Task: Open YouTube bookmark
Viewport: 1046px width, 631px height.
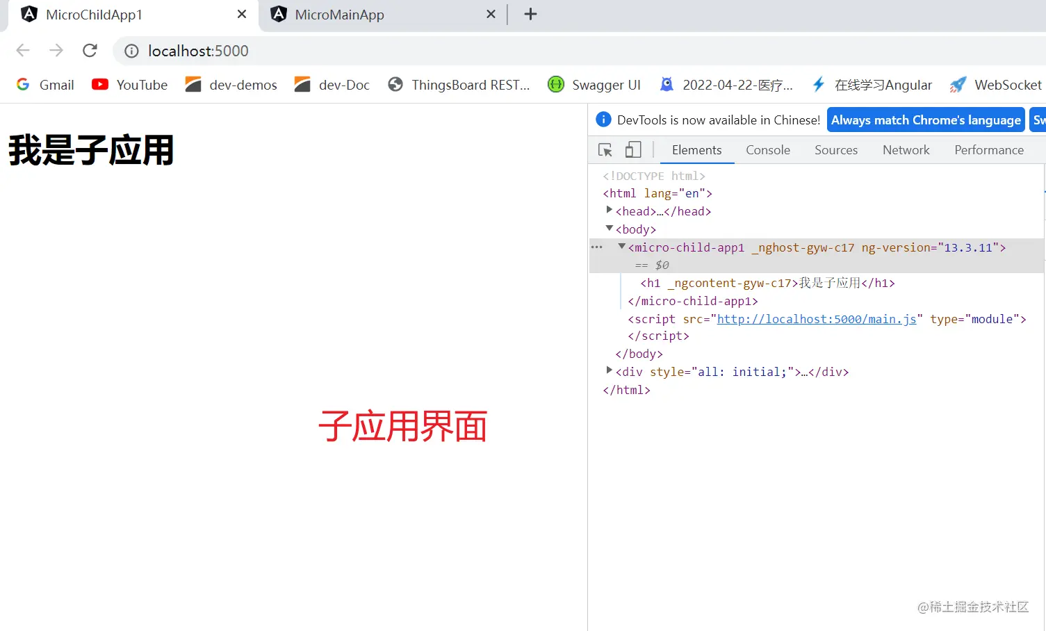Action: (x=130, y=85)
